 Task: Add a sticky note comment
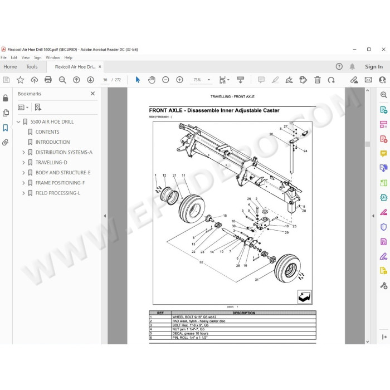tap(261, 80)
